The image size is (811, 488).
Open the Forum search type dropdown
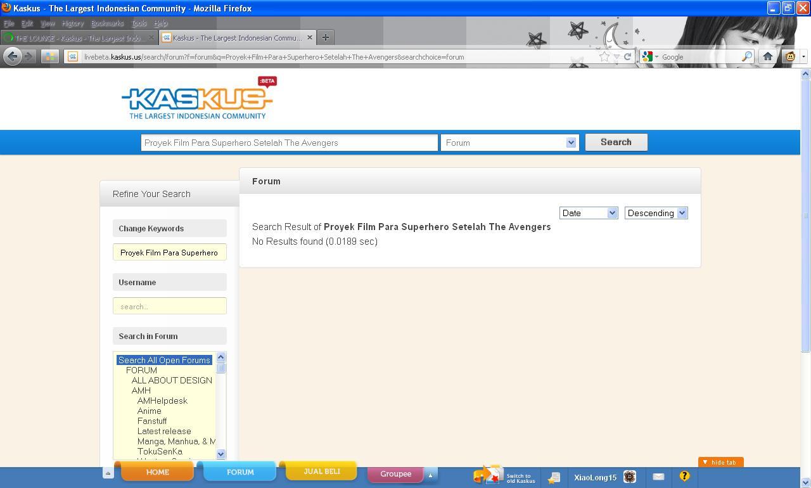tap(510, 143)
